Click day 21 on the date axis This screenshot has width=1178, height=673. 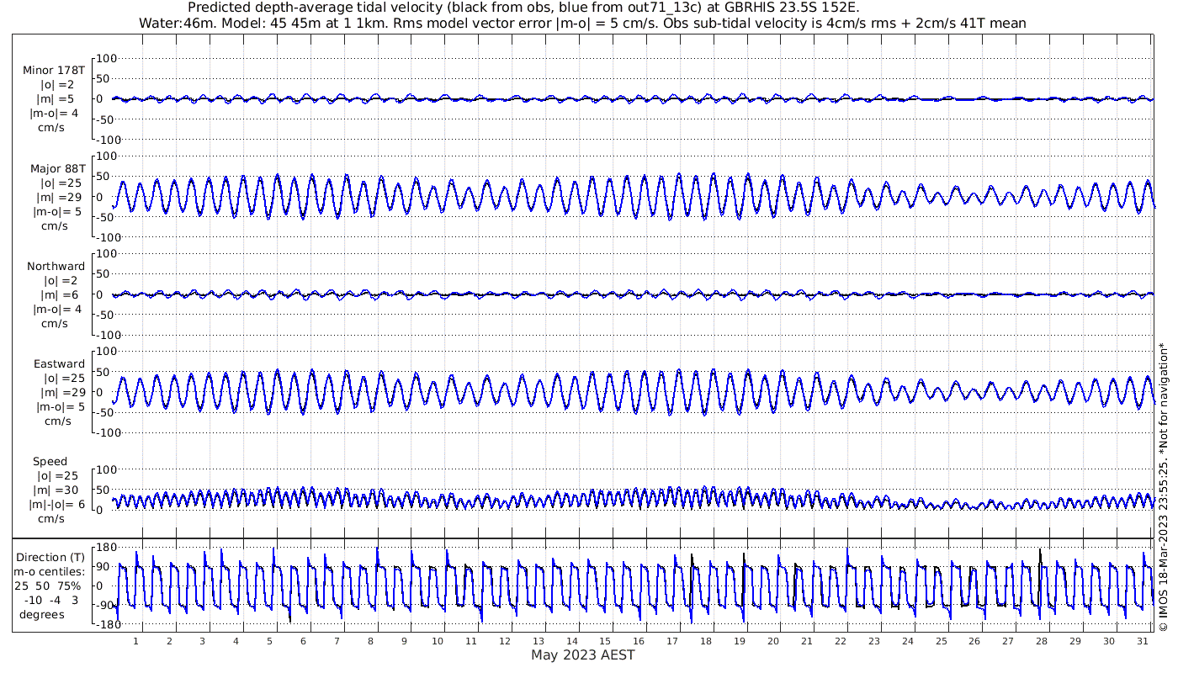[806, 640]
